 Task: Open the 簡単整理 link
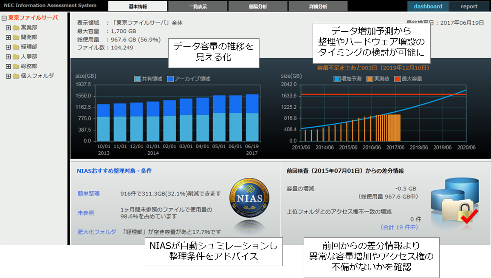click(88, 194)
